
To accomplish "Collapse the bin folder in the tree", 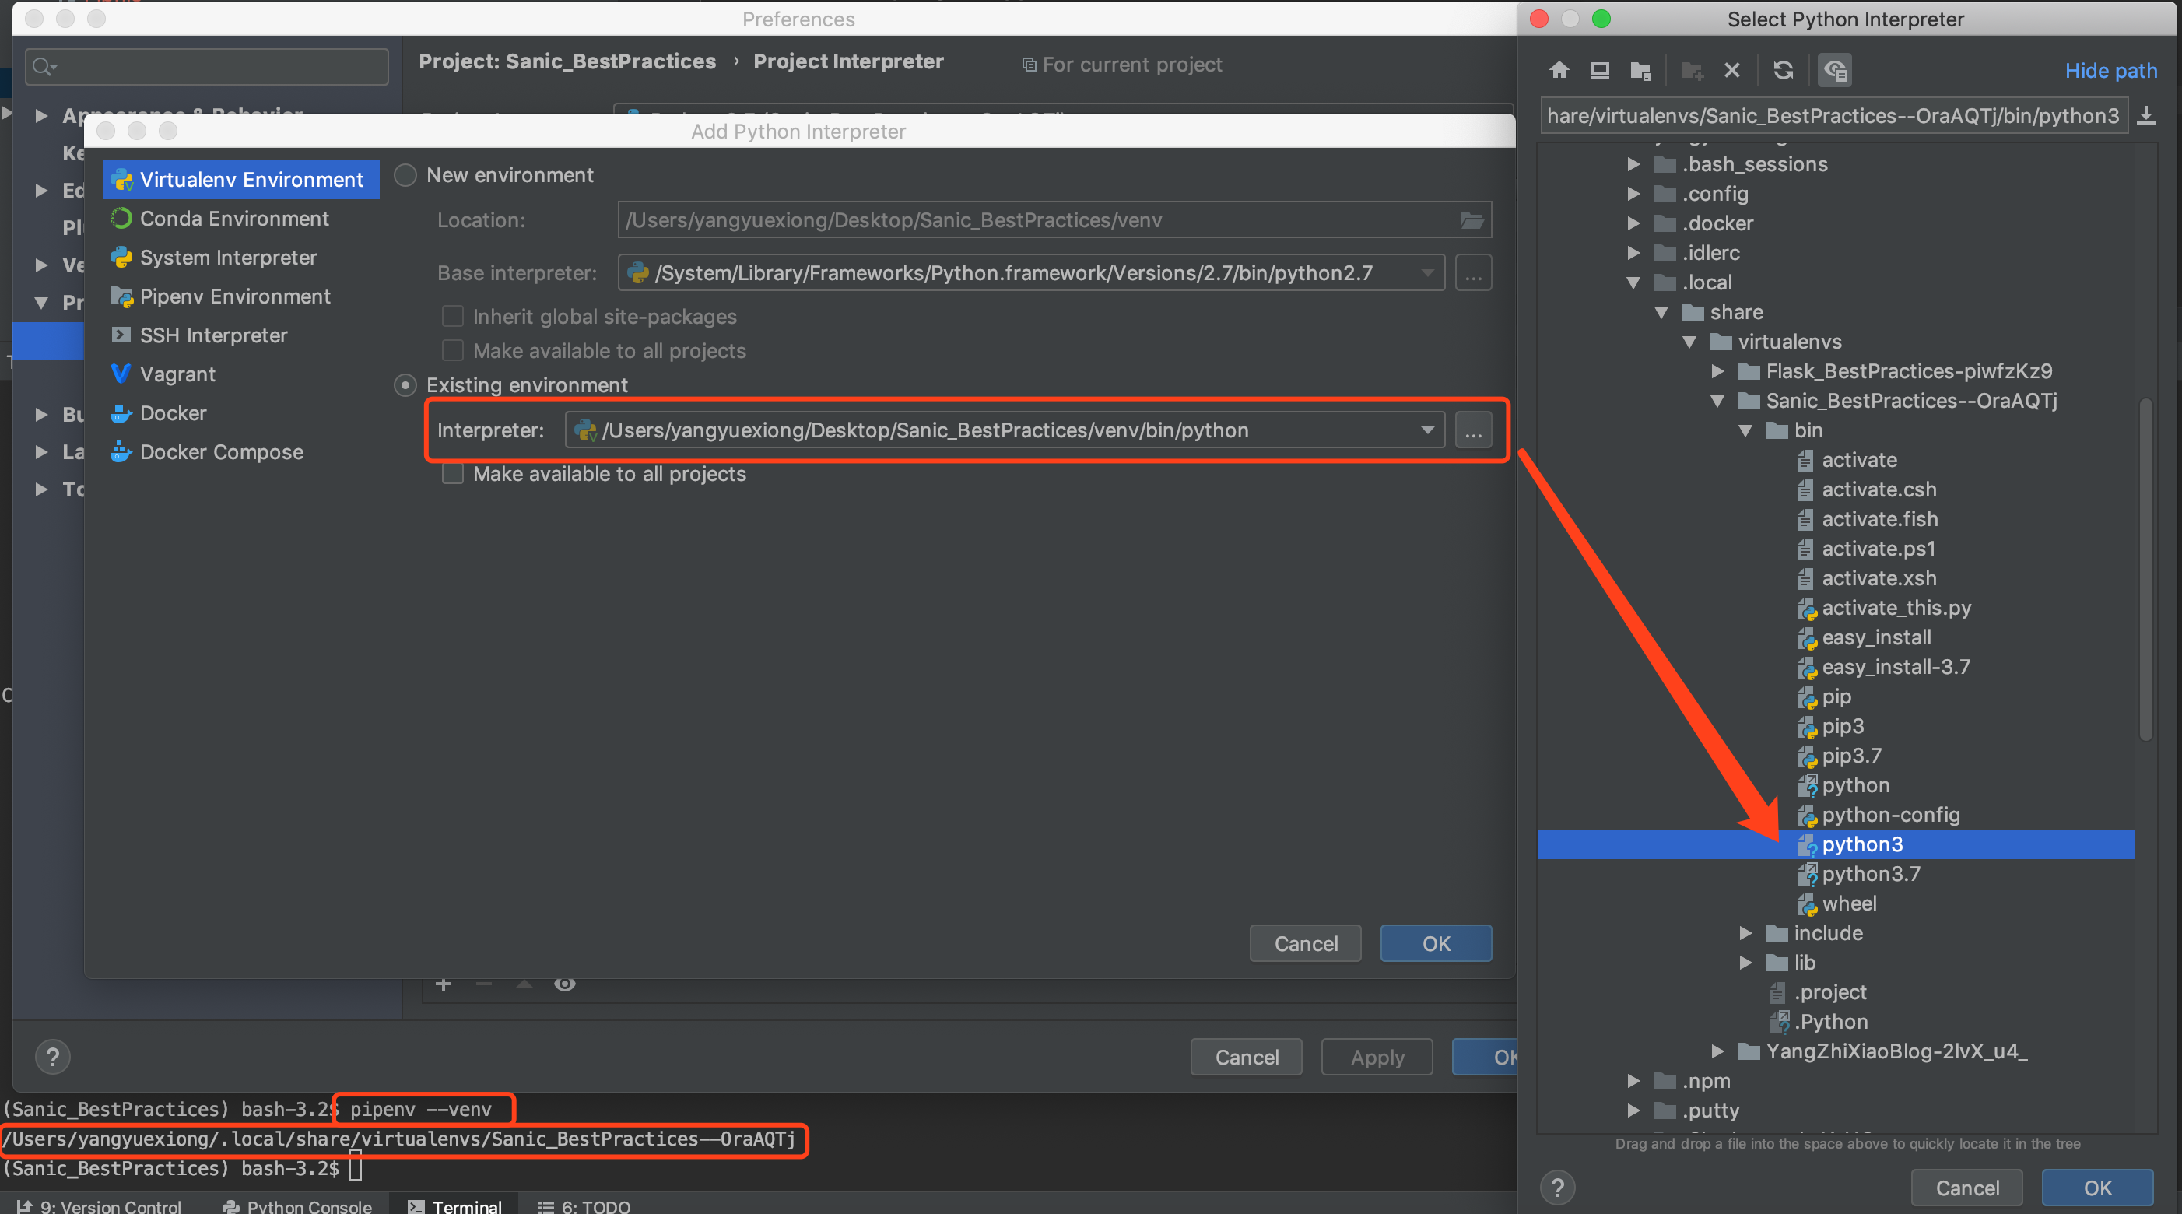I will click(1745, 431).
